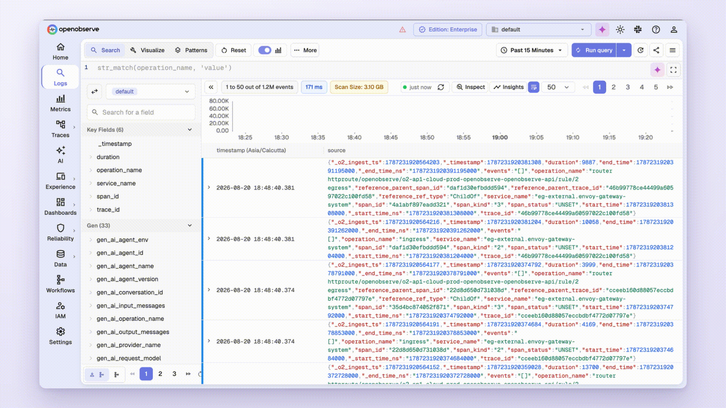Click the swap stream arrows icon
Viewport: 726px width, 408px height.
click(x=95, y=91)
